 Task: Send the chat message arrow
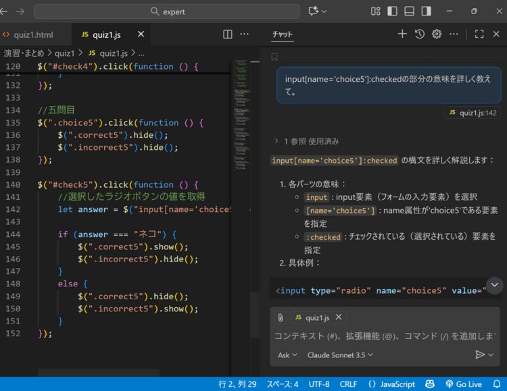point(480,355)
